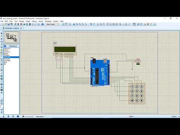Image resolution: width=180 pixels, height=135 pixels.
Task: Rotate clockwise using the sidebar rotate icon
Action: click(x=1, y=100)
